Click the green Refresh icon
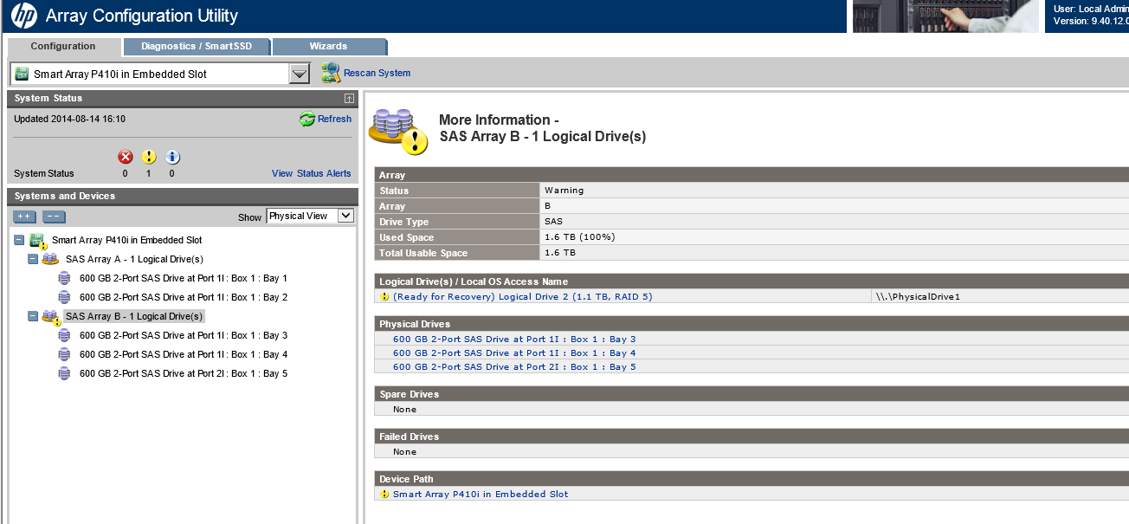 coord(307,120)
